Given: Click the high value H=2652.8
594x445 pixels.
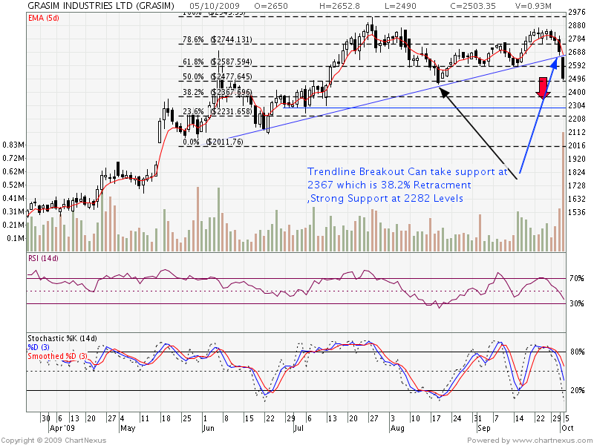Looking at the screenshot, I should click(x=339, y=6).
